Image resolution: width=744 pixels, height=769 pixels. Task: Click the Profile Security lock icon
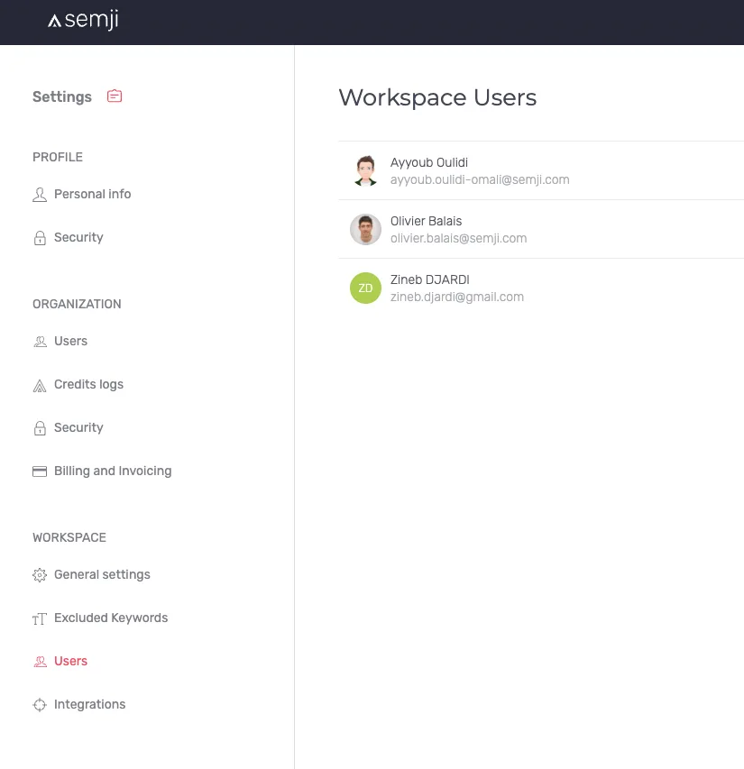40,238
